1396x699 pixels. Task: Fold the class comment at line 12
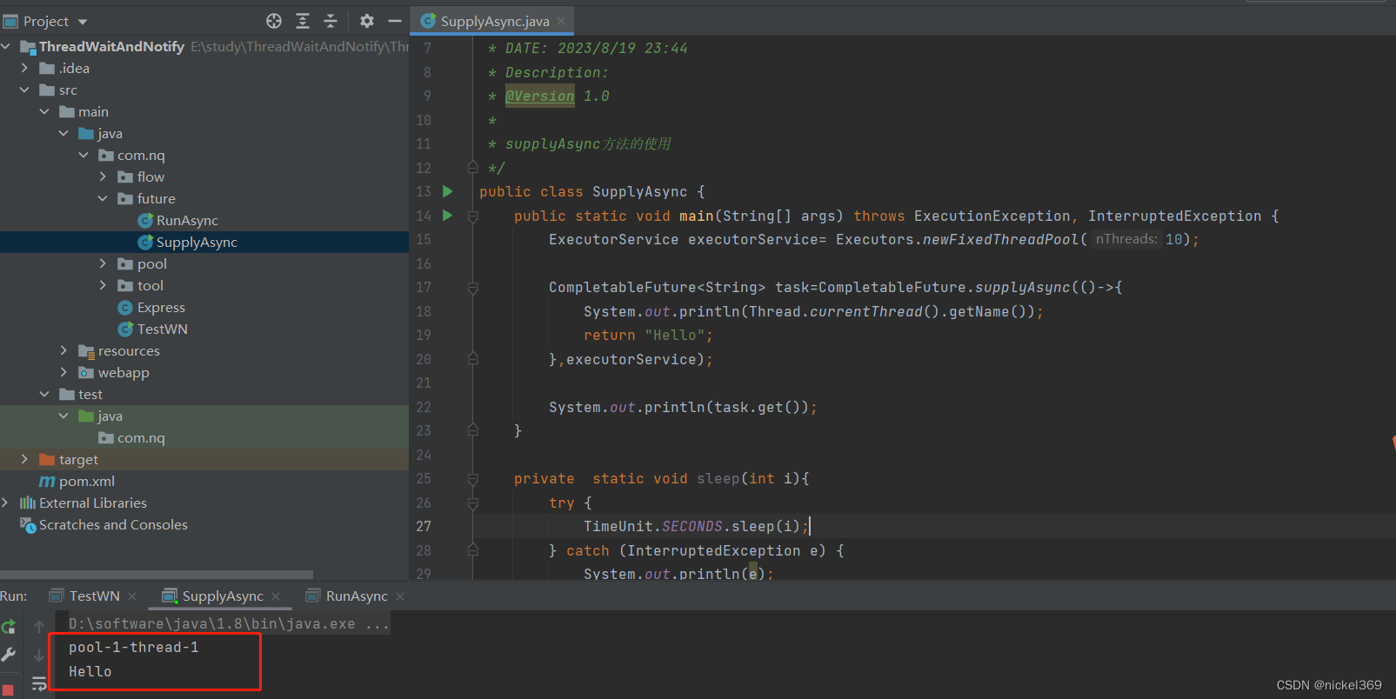coord(473,167)
